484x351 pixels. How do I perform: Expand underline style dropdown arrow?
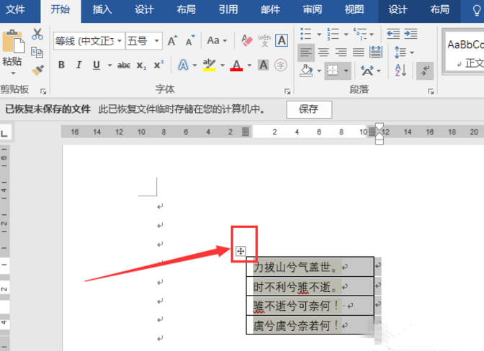pos(109,65)
